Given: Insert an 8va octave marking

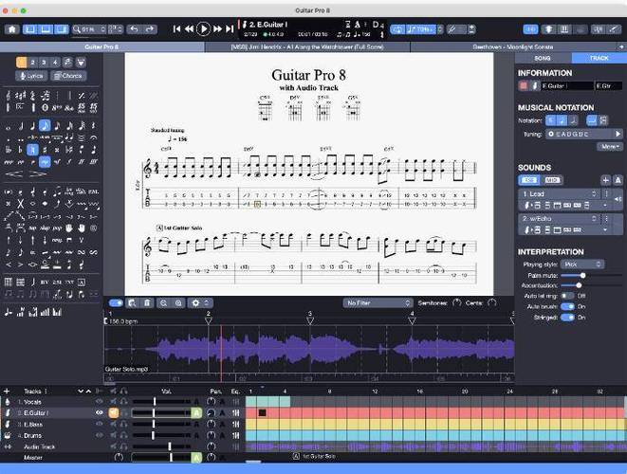Looking at the screenshot, I should 57,107.
